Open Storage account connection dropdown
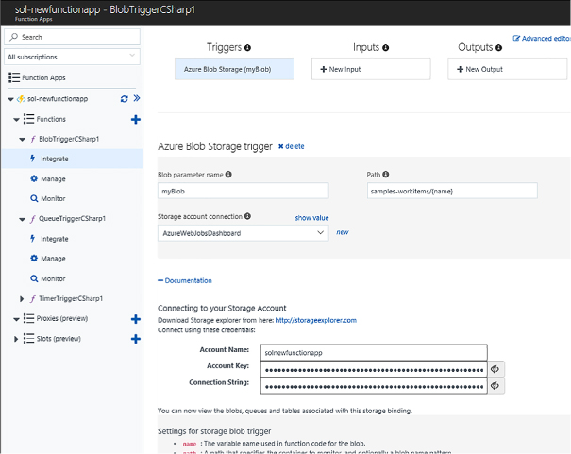Viewport: 571px width, 454px height. [244, 233]
